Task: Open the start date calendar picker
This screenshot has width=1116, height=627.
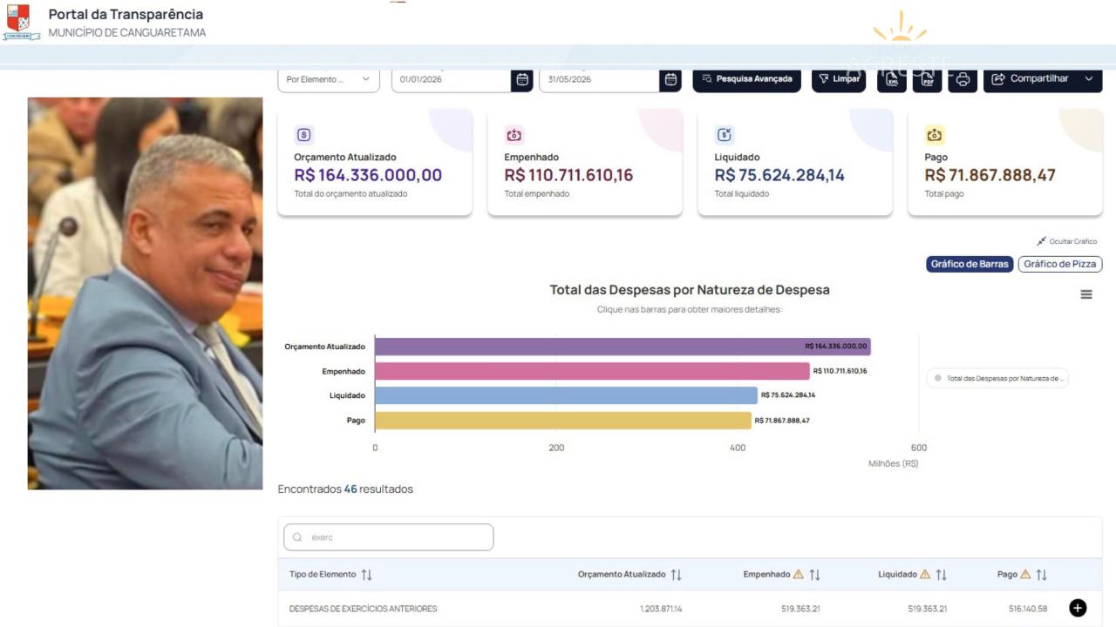Action: point(522,79)
